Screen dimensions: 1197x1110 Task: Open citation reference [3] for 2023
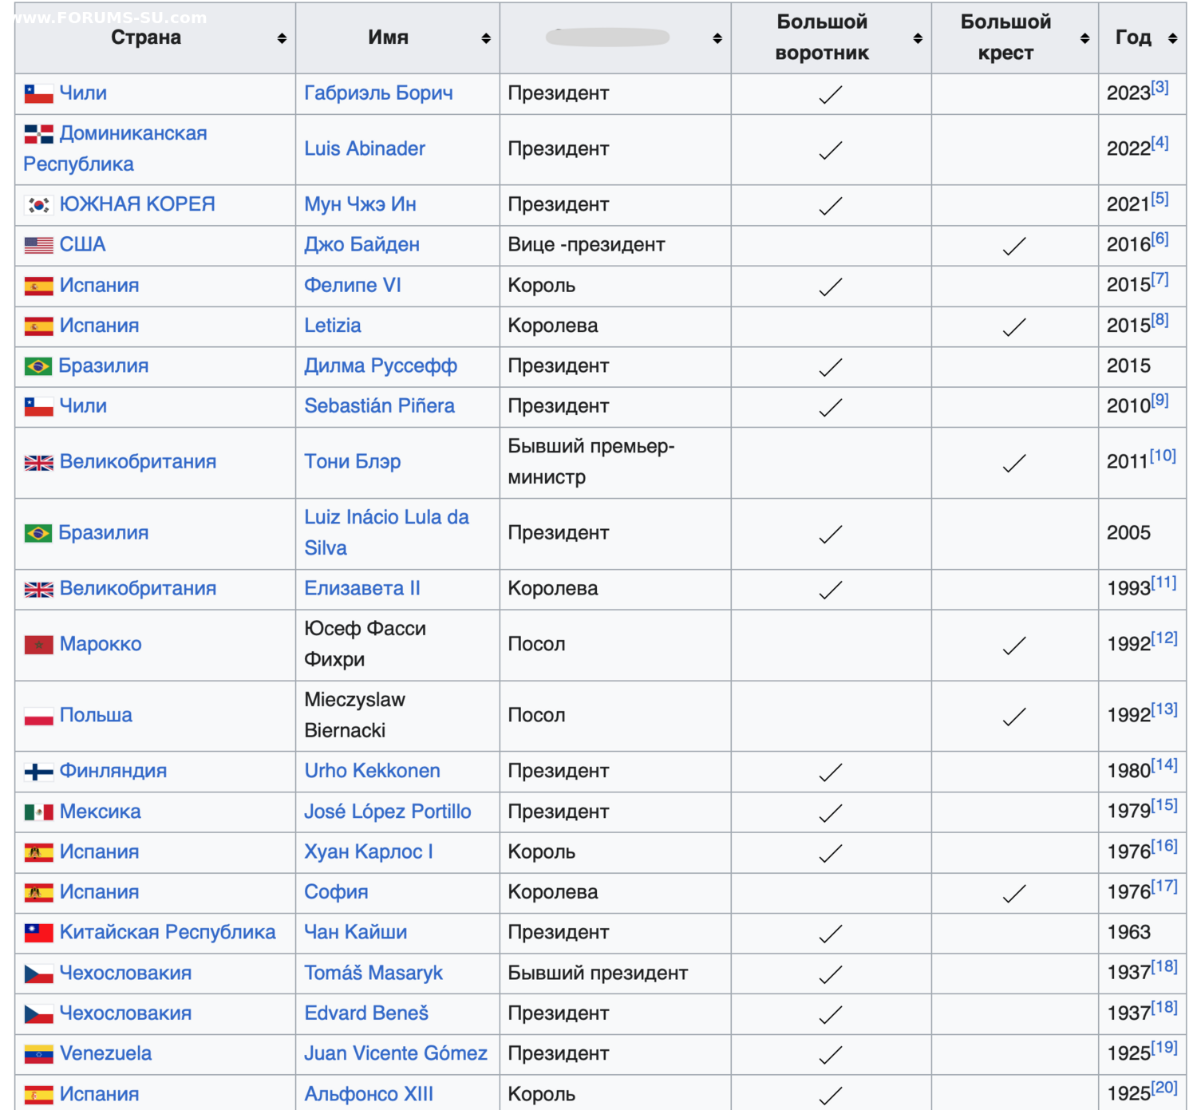1159,87
